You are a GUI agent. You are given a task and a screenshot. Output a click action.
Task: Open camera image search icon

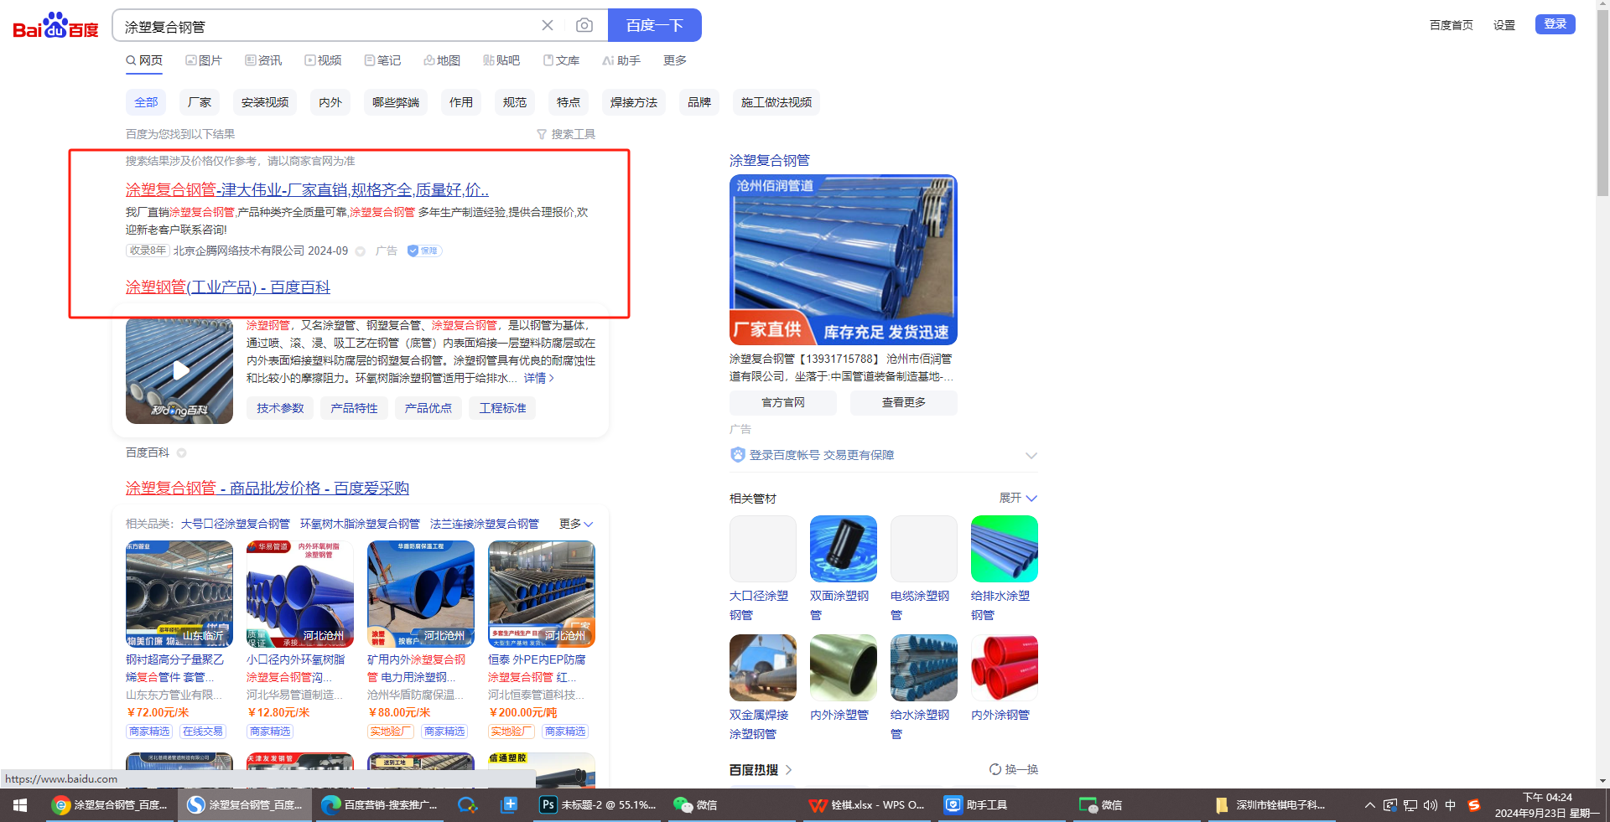(x=584, y=25)
